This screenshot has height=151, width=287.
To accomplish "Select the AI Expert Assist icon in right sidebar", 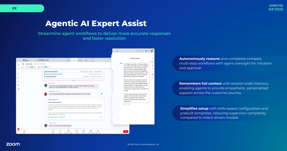I will [153, 62].
